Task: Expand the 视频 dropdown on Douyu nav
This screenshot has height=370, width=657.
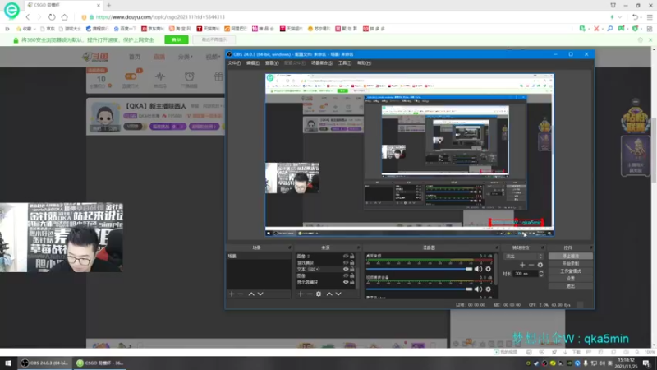Action: click(213, 57)
